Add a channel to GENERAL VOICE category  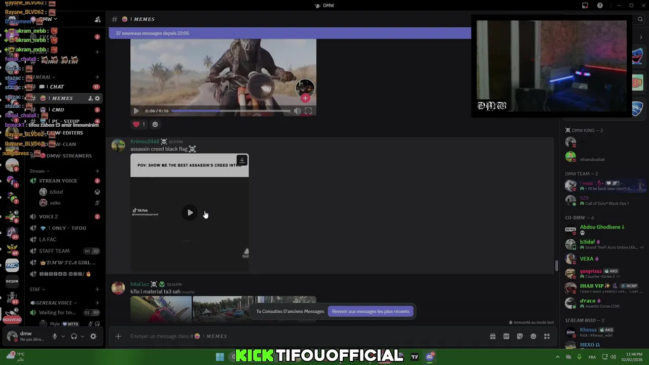[x=97, y=303]
